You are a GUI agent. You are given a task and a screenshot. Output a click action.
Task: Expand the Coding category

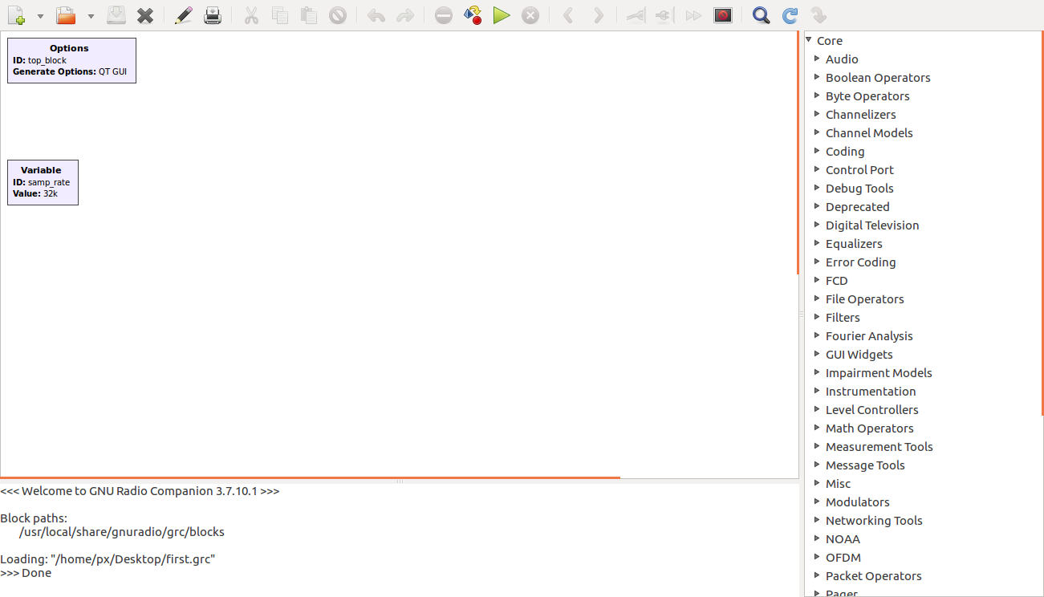[817, 151]
